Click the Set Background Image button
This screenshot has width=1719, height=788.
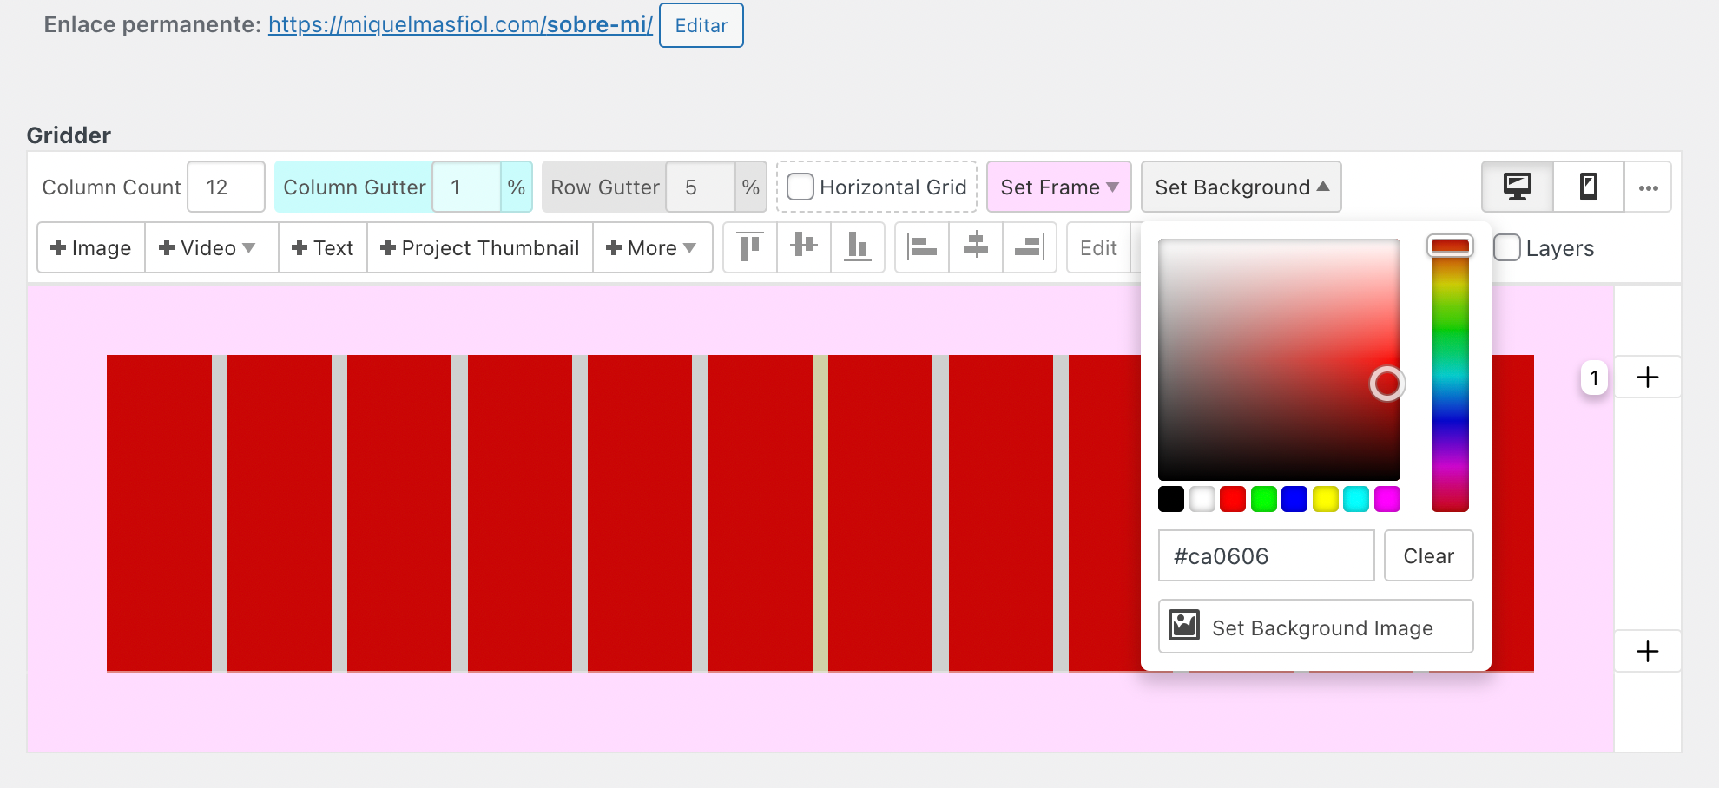pos(1315,627)
